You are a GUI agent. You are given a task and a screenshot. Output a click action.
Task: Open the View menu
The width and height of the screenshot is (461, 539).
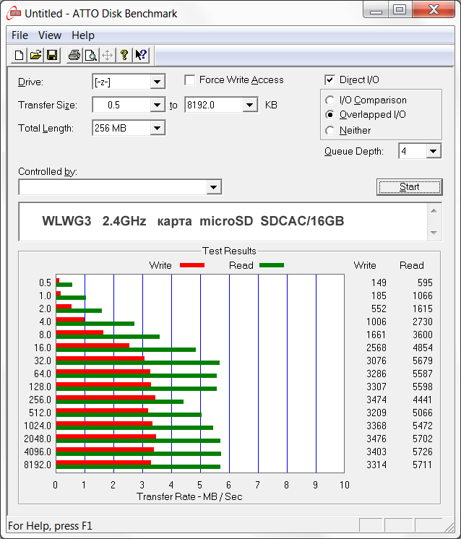[50, 35]
